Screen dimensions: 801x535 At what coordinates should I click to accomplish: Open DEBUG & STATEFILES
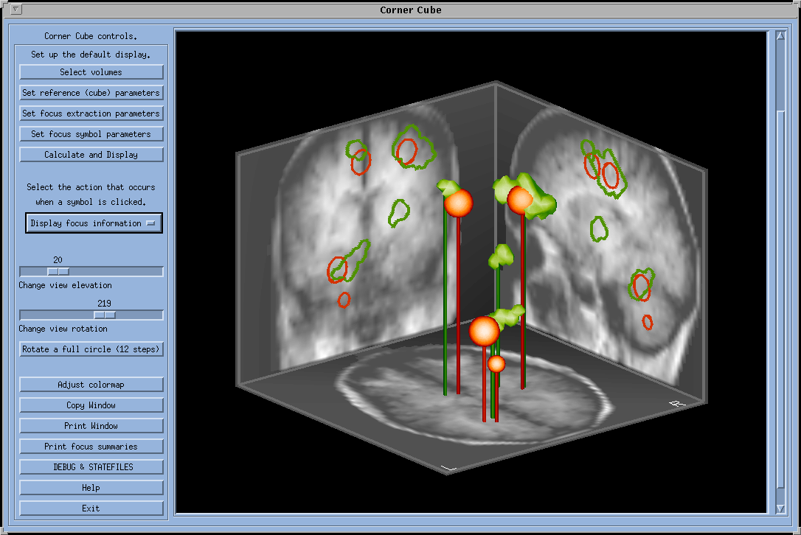(91, 467)
